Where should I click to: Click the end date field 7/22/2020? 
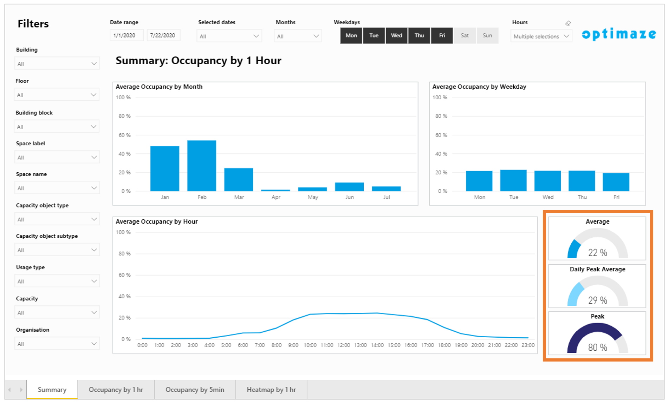click(163, 35)
